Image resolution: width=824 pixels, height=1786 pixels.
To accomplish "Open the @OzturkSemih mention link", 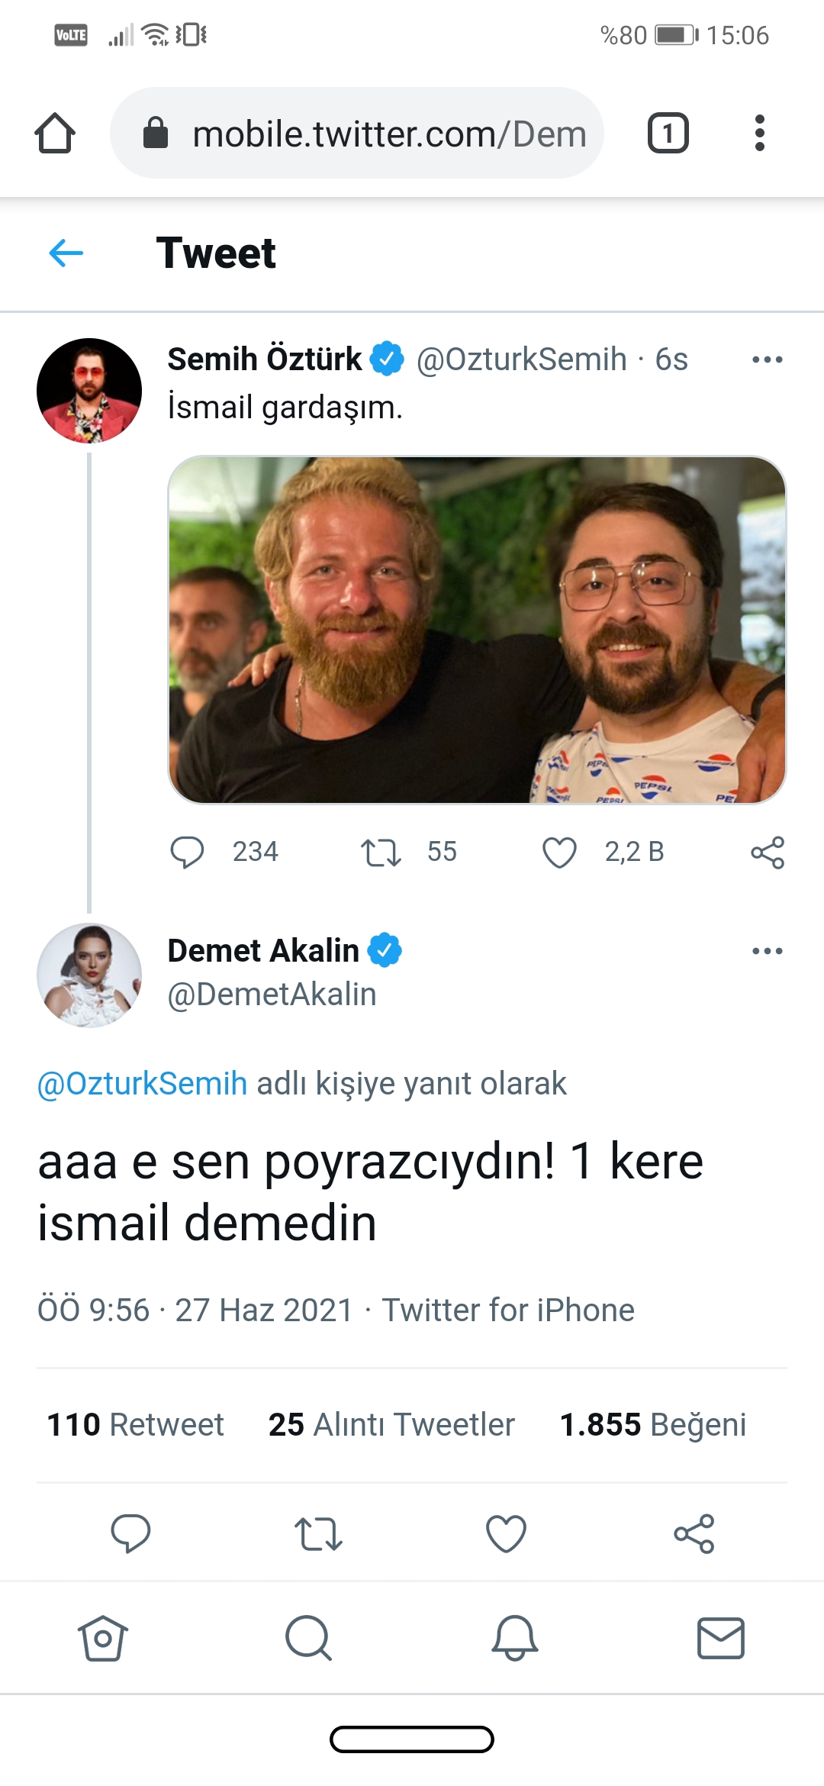I will coord(143,1084).
